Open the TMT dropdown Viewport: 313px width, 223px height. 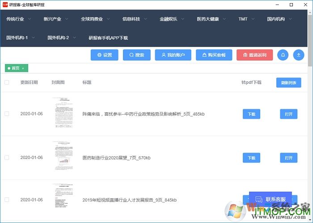click(246, 19)
